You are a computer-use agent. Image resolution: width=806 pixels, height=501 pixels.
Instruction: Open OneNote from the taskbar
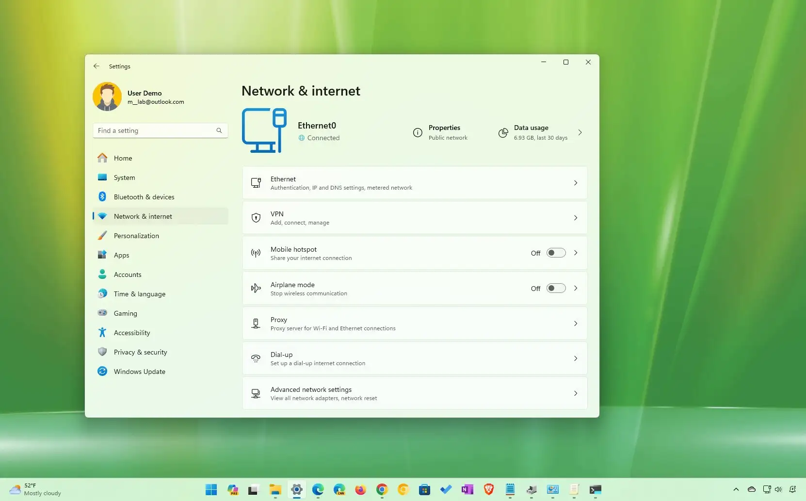coord(467,490)
